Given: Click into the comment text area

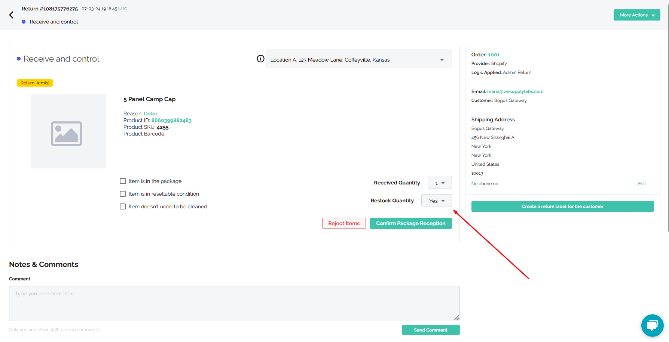Looking at the screenshot, I should [234, 304].
